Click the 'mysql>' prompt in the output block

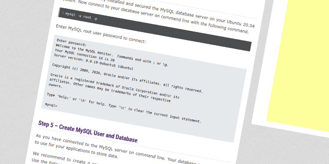pyautogui.click(x=51, y=105)
